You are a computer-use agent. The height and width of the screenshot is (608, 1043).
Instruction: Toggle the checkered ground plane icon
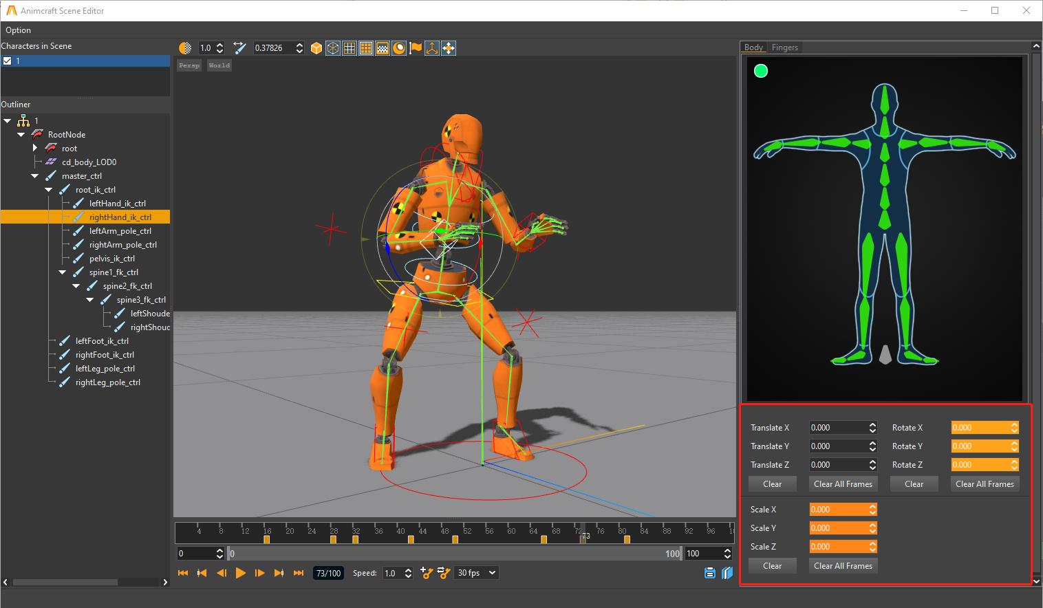coord(383,48)
